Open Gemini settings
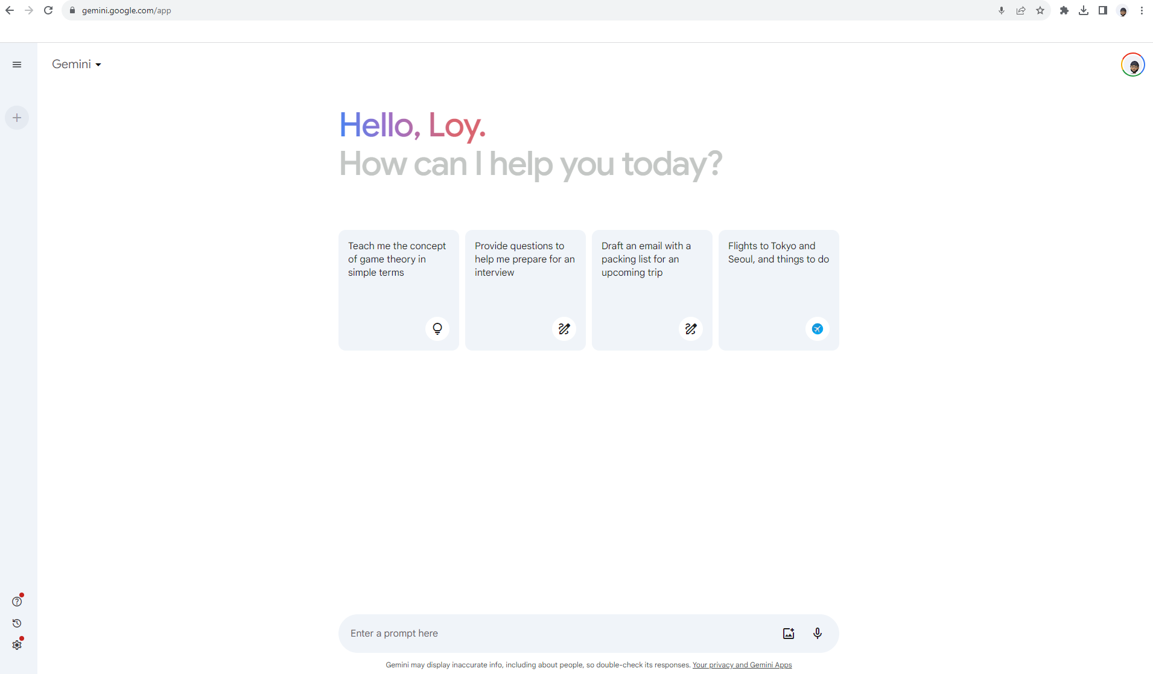Viewport: 1153px width, 674px height. [17, 645]
